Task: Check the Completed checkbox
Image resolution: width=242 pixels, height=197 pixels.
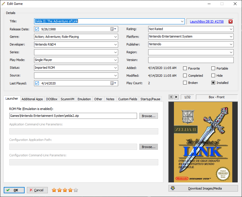Action: pyautogui.click(x=185, y=75)
